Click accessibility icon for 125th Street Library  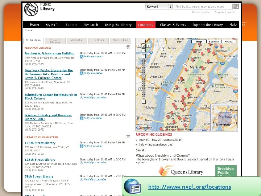(x=82, y=163)
